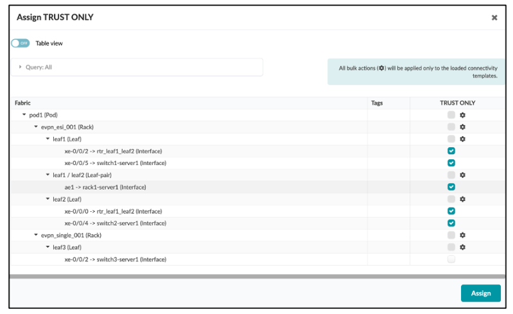Click the gear icon for leaf2 (Leaf)
The image size is (513, 314).
click(462, 199)
